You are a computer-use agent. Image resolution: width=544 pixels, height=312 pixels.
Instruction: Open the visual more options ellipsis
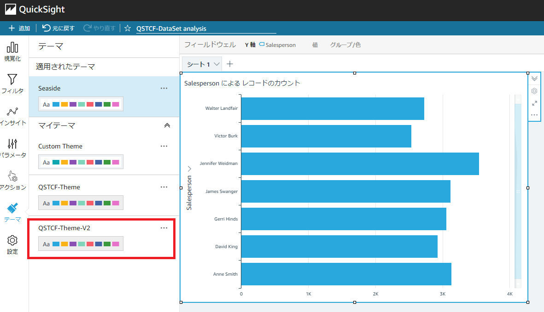[x=534, y=115]
